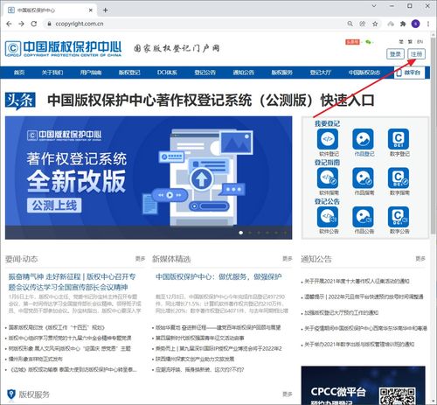Switch the site language to EN

click(420, 42)
